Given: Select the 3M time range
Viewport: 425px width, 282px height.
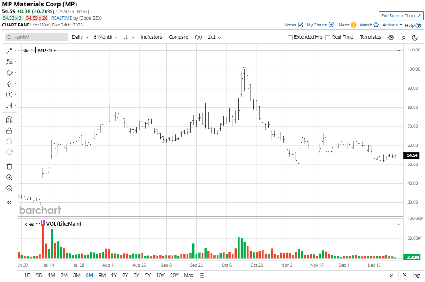Looking at the screenshot, I should [x=77, y=275].
